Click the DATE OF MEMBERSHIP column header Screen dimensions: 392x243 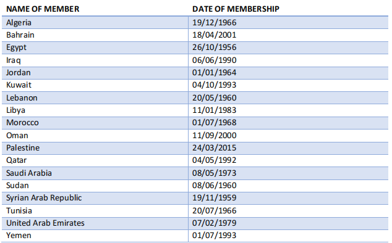click(236, 9)
